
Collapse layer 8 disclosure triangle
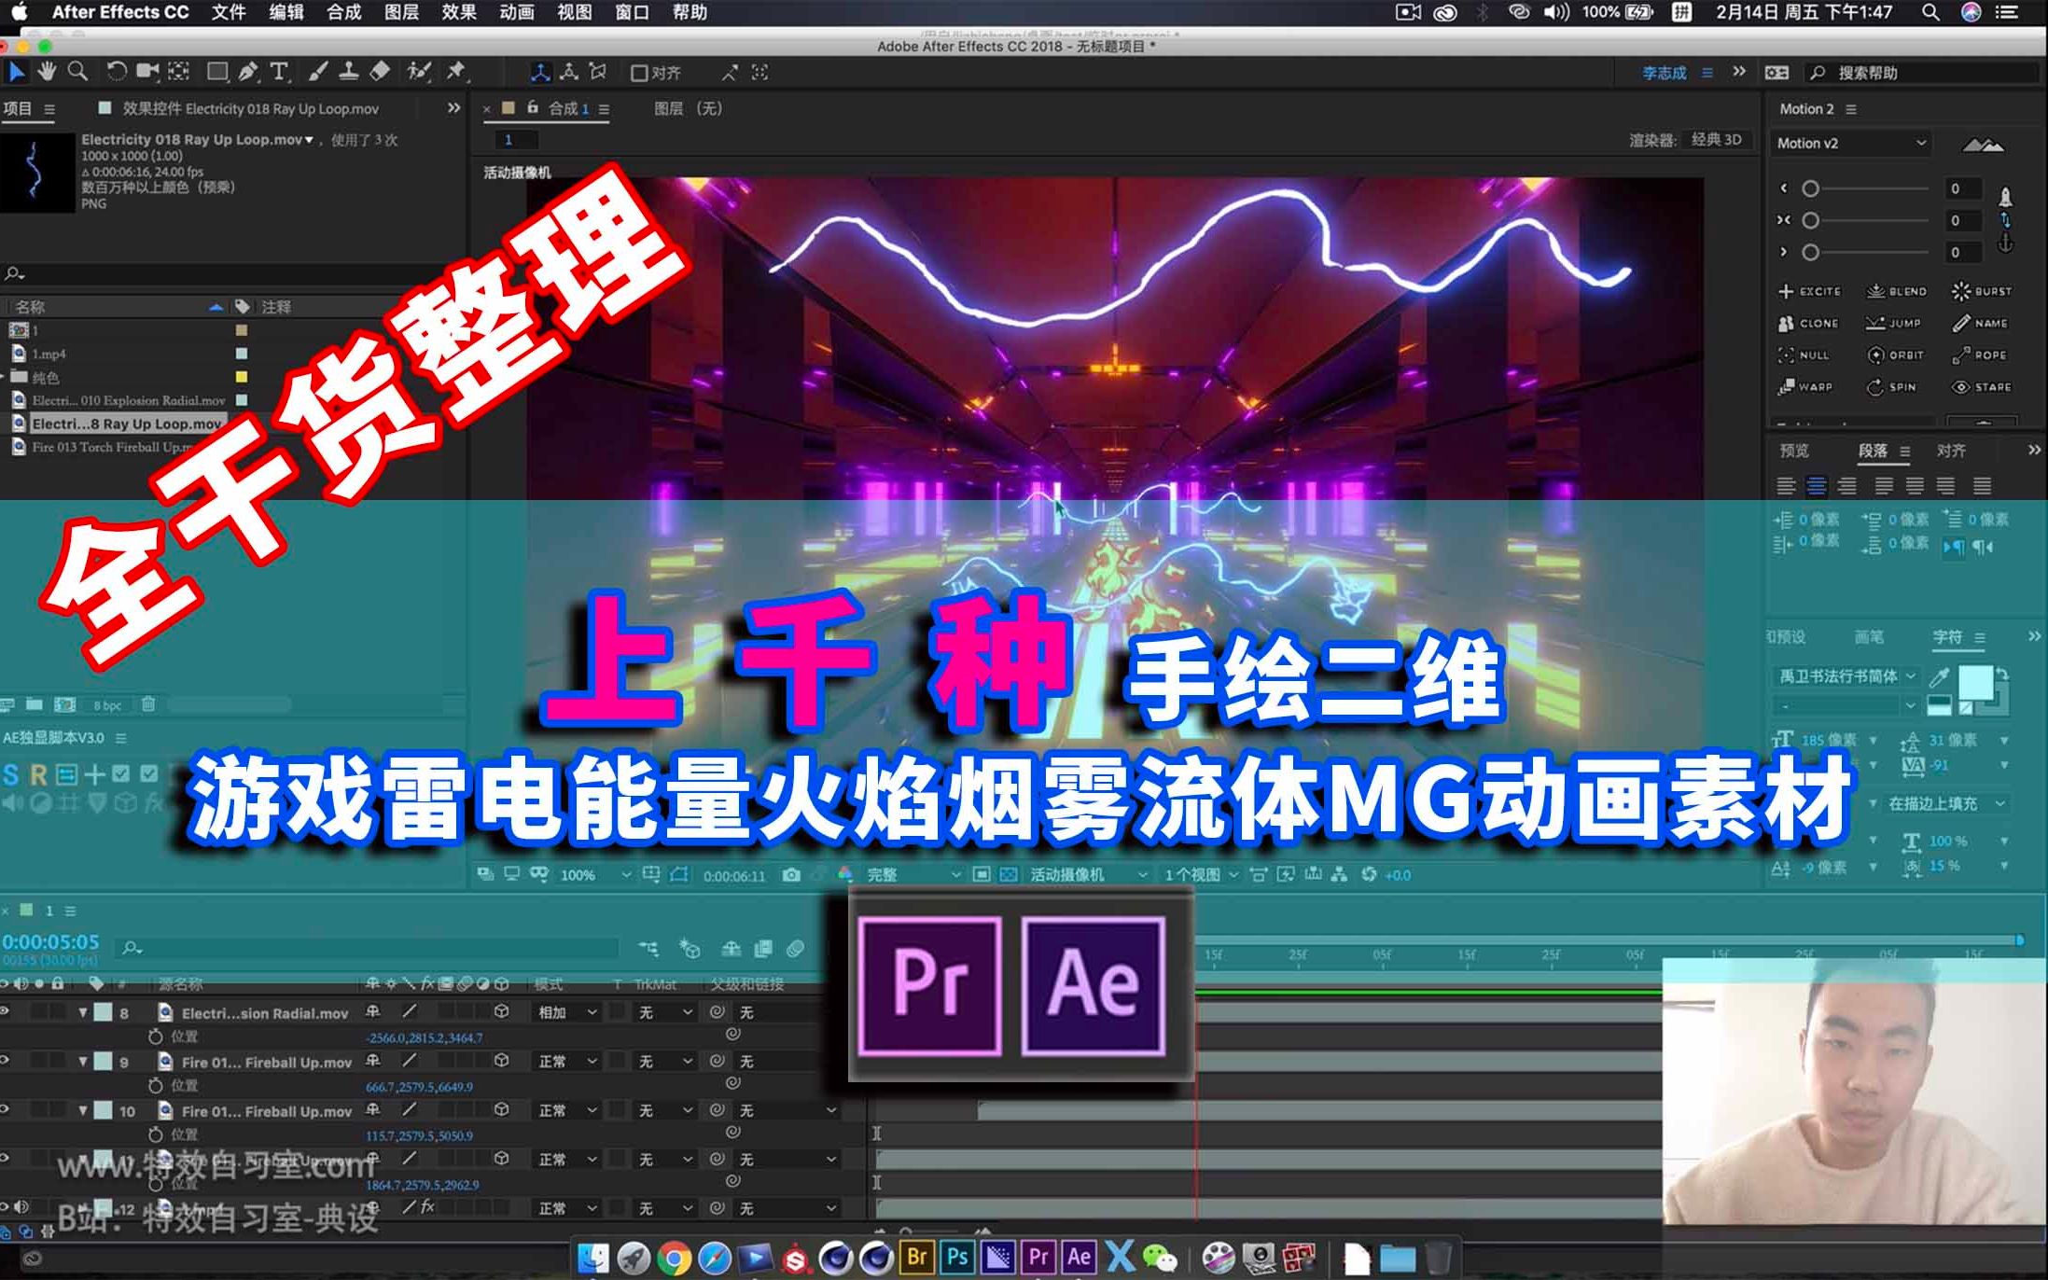pyautogui.click(x=83, y=1012)
